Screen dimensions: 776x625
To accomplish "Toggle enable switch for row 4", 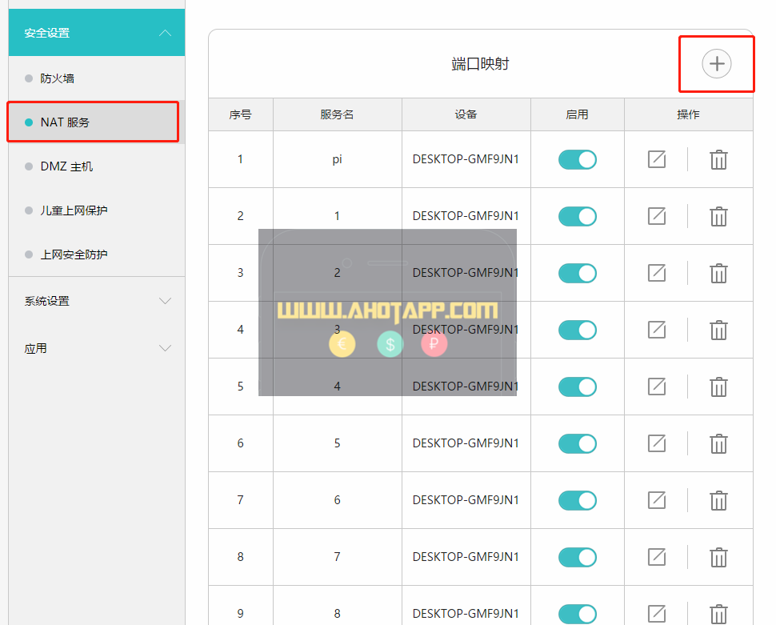I will pyautogui.click(x=578, y=330).
